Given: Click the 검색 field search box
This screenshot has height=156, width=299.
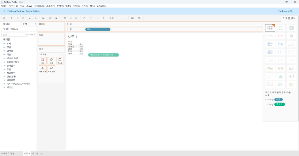Looking at the screenshot, I should point(14,35).
